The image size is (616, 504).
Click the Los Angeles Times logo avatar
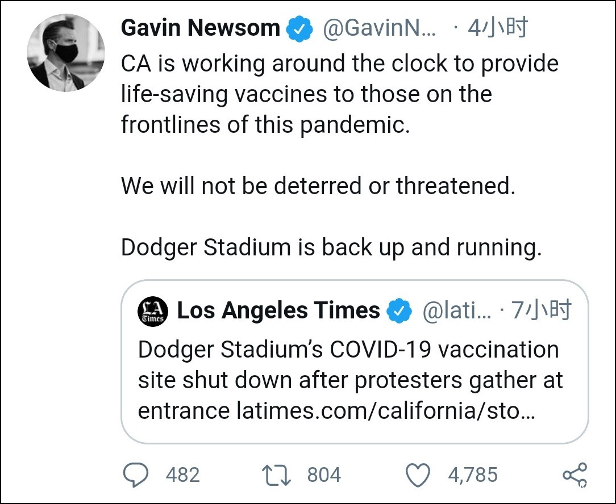pos(152,311)
